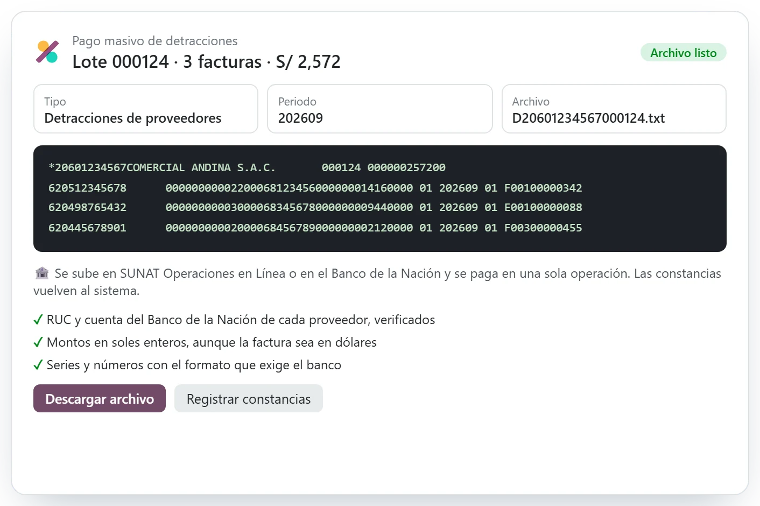Click the Archivo listo status badge

[683, 53]
